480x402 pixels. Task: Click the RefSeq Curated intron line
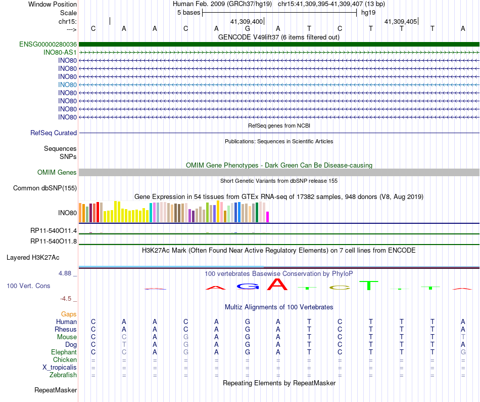[x=279, y=133]
